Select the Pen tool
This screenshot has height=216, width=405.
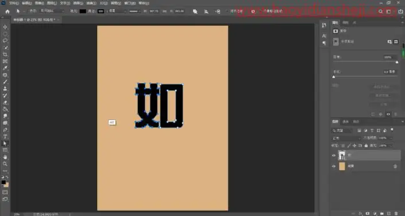click(x=5, y=130)
